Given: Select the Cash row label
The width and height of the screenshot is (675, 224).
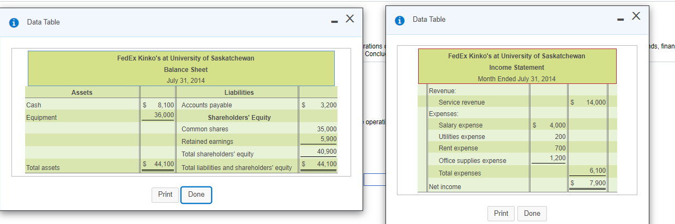Looking at the screenshot, I should tap(34, 105).
